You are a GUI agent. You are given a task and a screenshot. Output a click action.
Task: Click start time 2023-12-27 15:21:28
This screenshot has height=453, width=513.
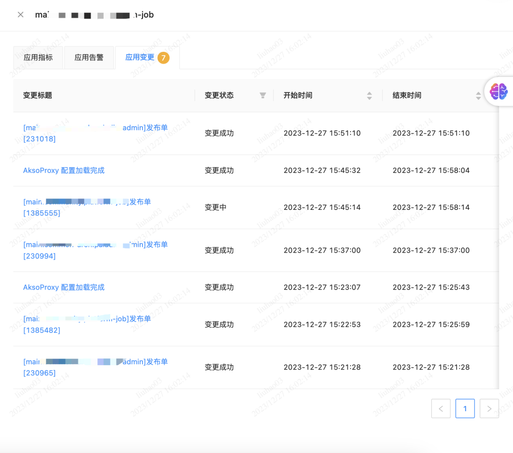pos(322,368)
